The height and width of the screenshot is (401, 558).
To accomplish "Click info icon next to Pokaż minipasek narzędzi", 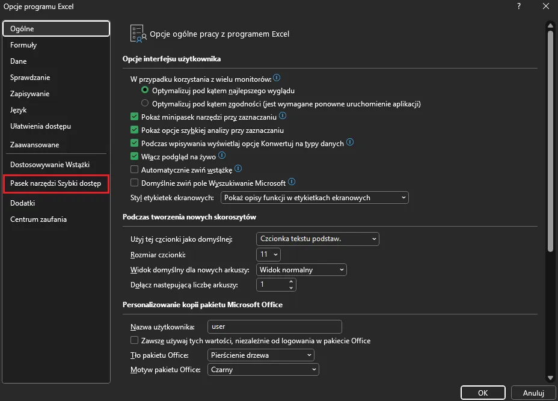I will click(283, 116).
